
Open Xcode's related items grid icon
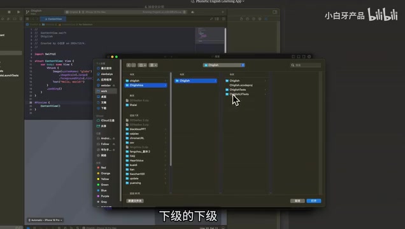pyautogui.click(x=27, y=19)
